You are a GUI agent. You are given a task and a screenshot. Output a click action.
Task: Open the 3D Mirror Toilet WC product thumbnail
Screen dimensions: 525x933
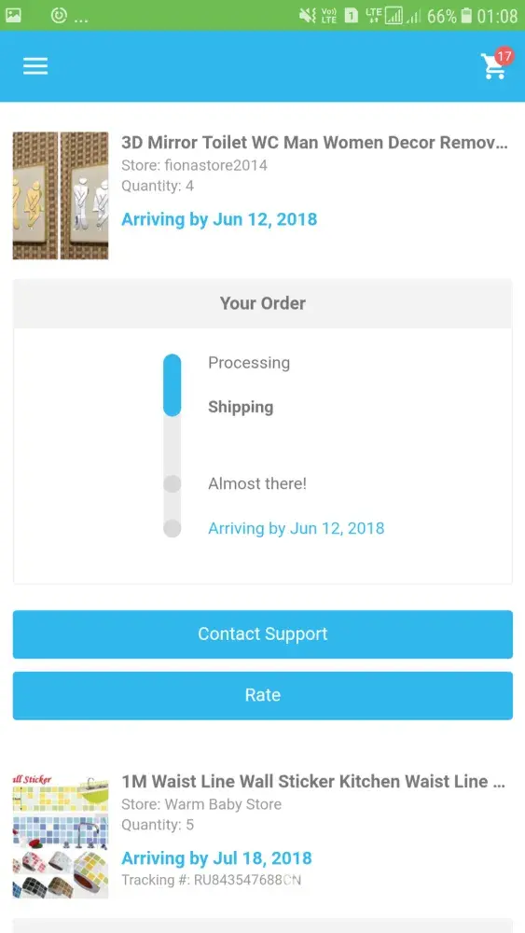(61, 195)
